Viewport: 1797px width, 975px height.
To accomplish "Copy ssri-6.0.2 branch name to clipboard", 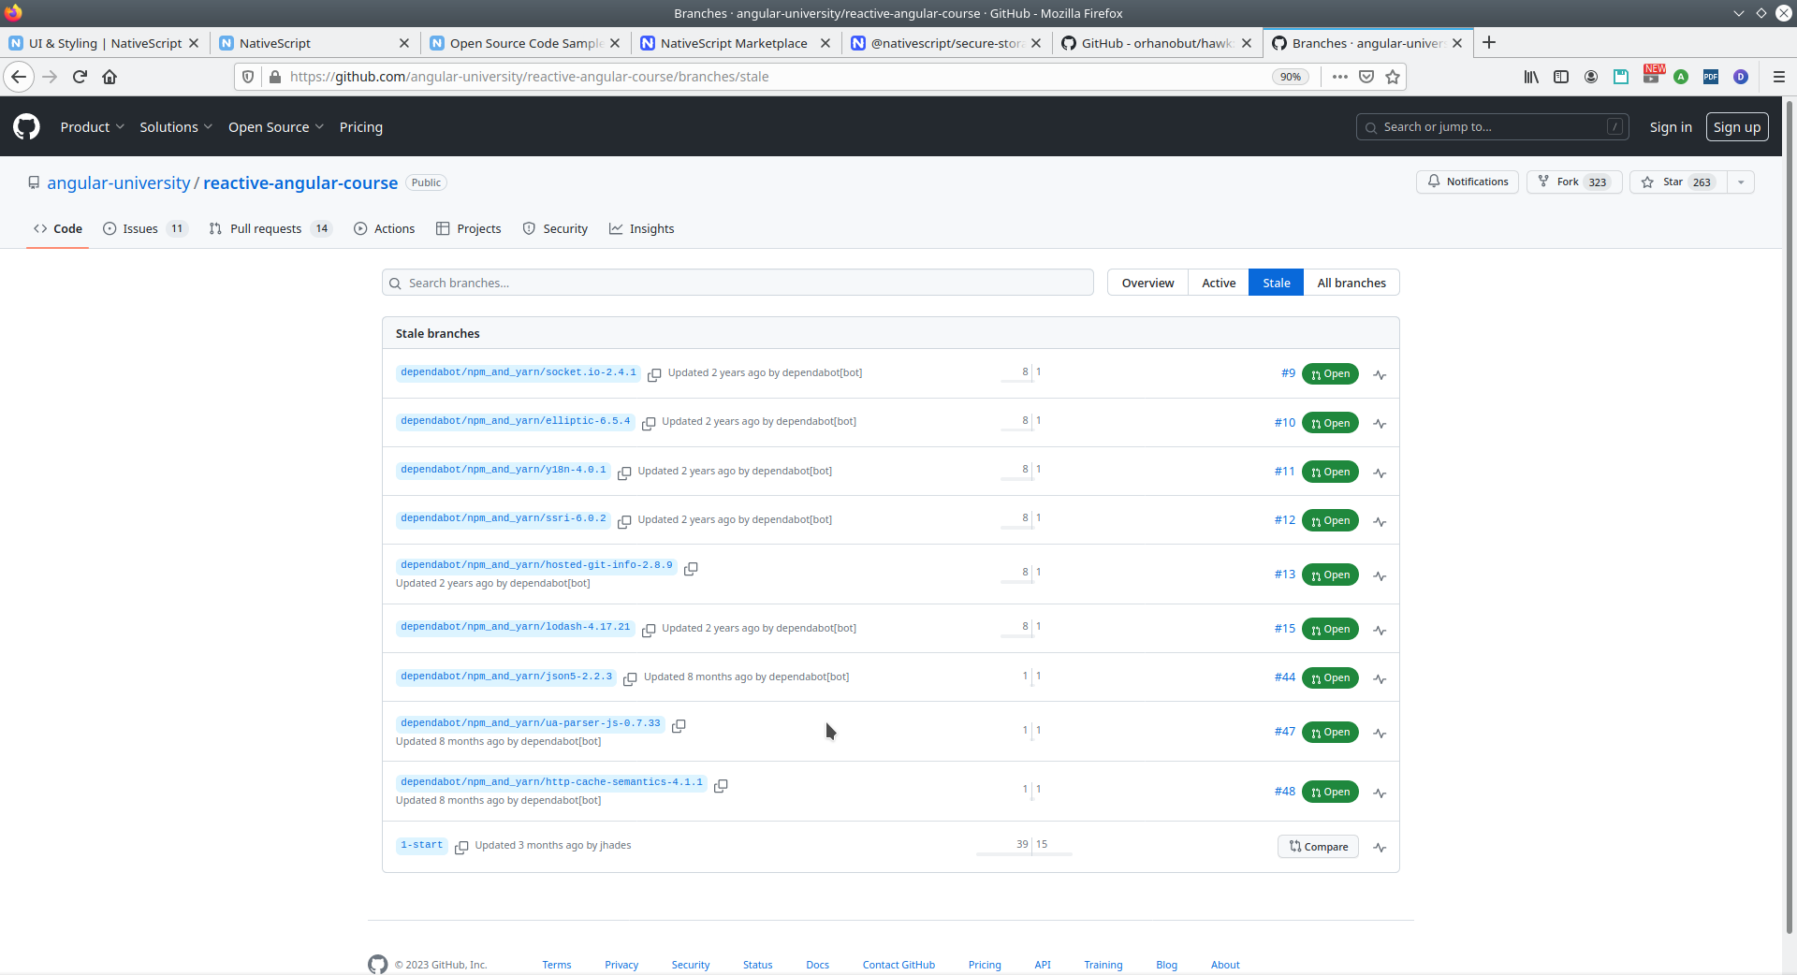I will 624,521.
